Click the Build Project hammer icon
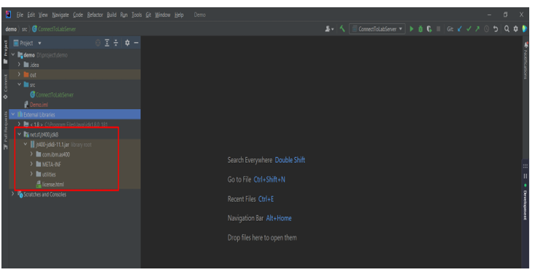The height and width of the screenshot is (275, 538). coord(342,29)
